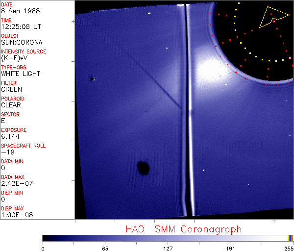Select the "2.42E-07" data max value
Viewport: 294px width, 251px height.
coord(17,183)
